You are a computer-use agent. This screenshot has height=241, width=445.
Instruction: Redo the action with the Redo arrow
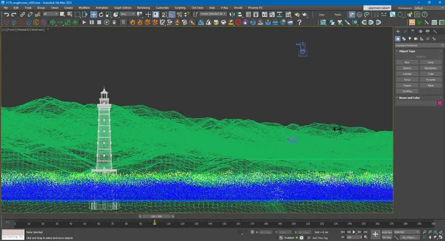pos(14,14)
